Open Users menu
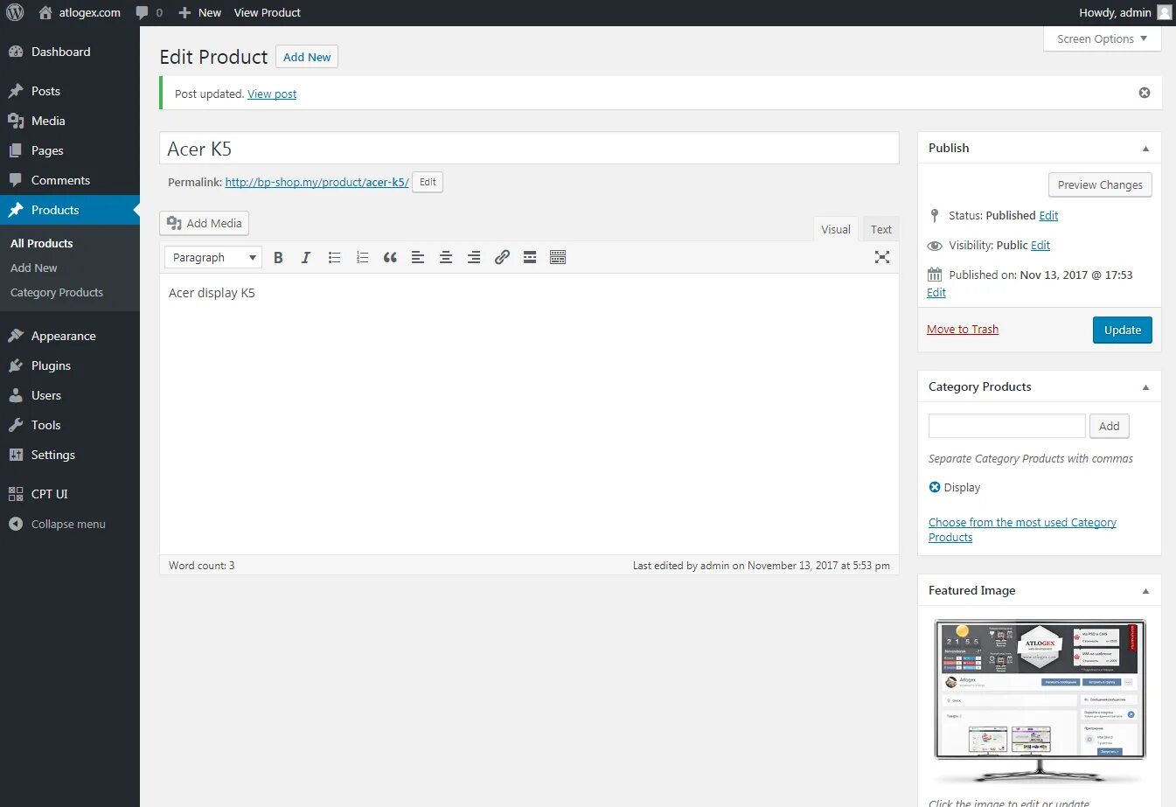Image resolution: width=1176 pixels, height=807 pixels. (x=70, y=395)
